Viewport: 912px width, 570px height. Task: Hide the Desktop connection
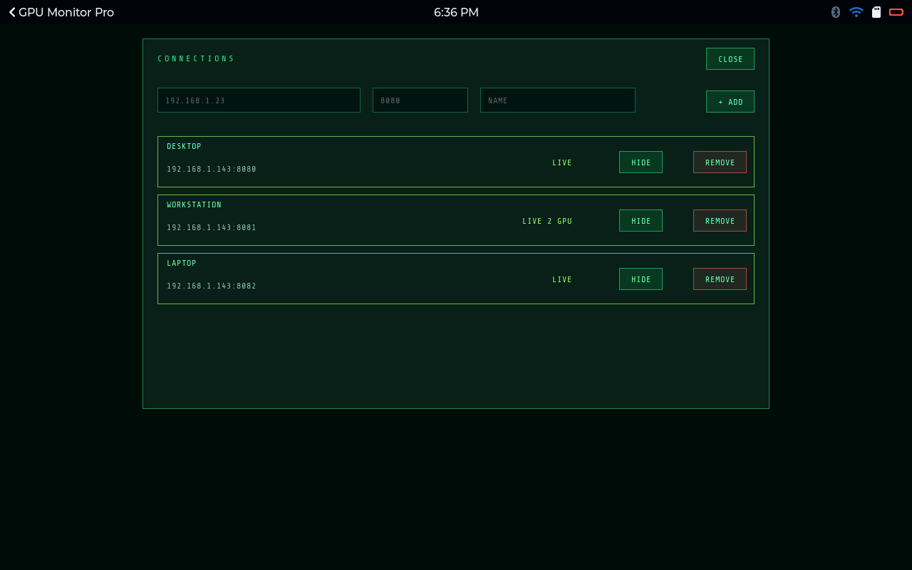click(641, 162)
